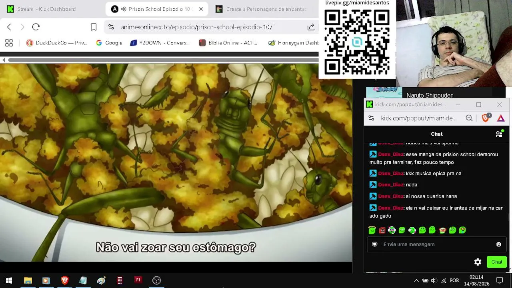Click the chat line 'ai nossa querida hana'
The width and height of the screenshot is (512, 288).
413,196
